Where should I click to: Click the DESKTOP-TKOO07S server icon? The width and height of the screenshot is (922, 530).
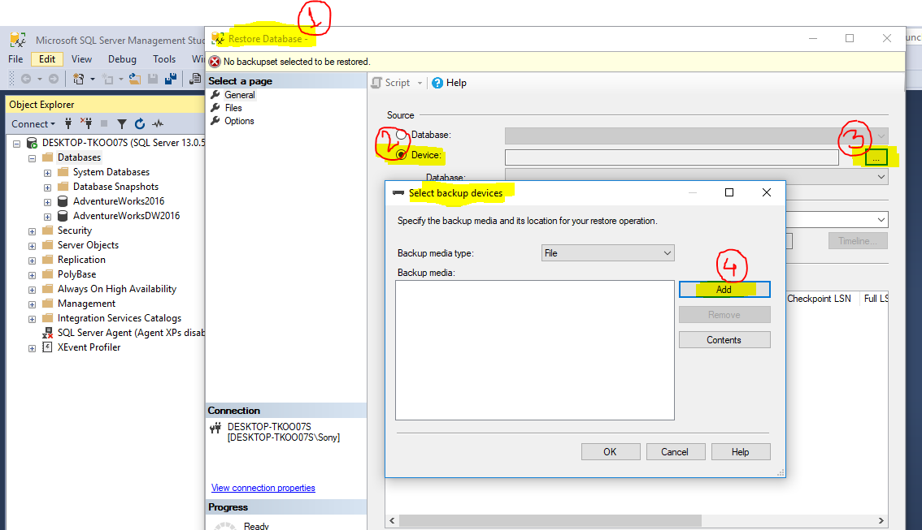[x=33, y=143]
